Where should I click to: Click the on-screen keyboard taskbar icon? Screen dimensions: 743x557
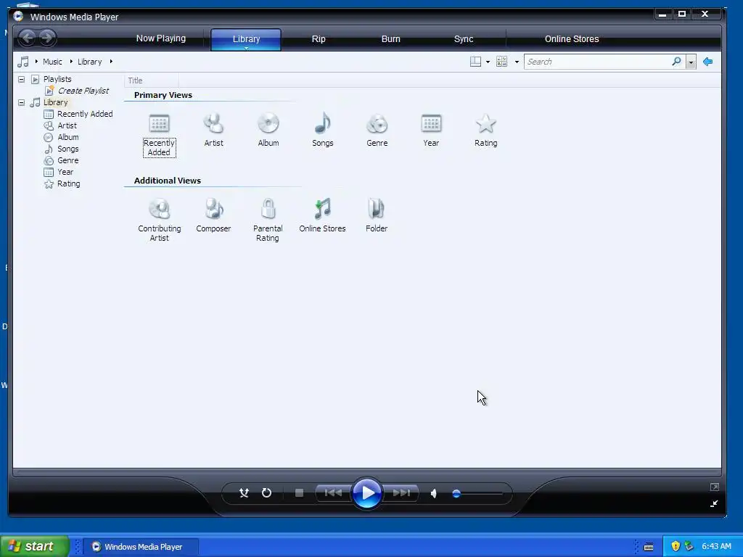point(649,547)
